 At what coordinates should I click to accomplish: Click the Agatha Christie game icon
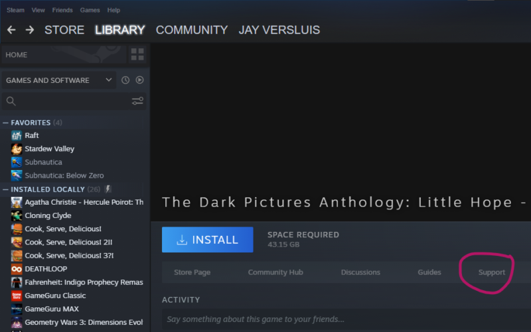(17, 202)
